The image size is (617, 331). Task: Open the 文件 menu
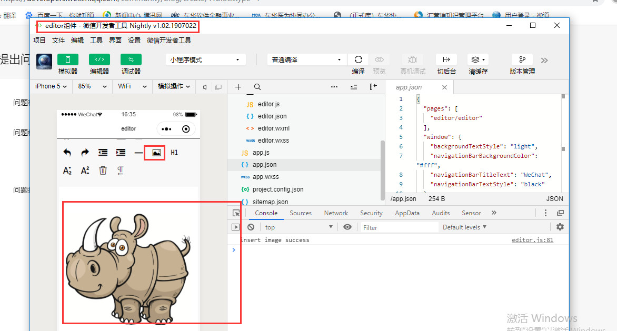(58, 40)
